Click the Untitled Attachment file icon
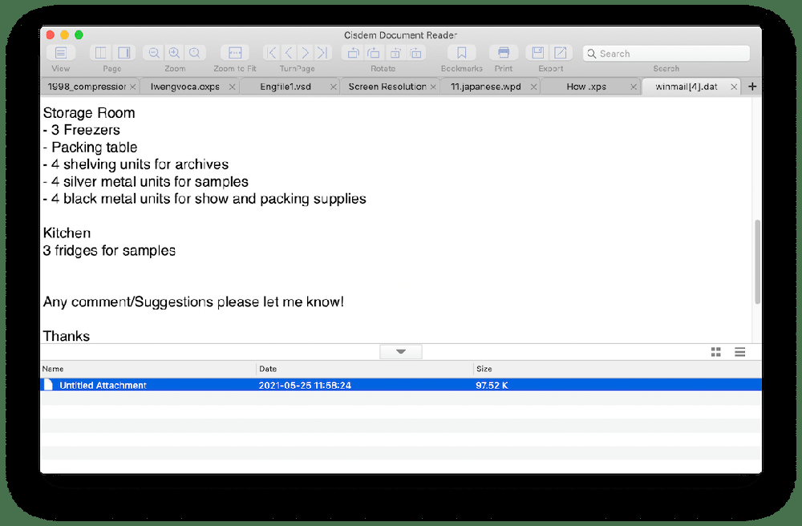Image resolution: width=802 pixels, height=526 pixels. pos(48,384)
